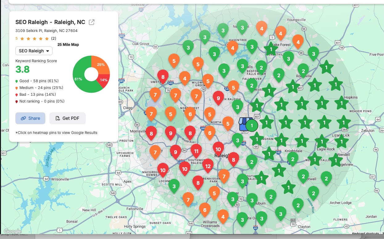Select the circled 1 pin at business location

[252, 125]
